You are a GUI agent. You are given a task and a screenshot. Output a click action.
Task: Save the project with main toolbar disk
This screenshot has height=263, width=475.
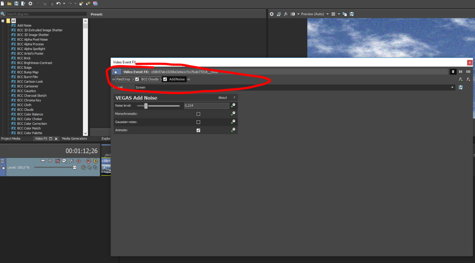pos(16,4)
